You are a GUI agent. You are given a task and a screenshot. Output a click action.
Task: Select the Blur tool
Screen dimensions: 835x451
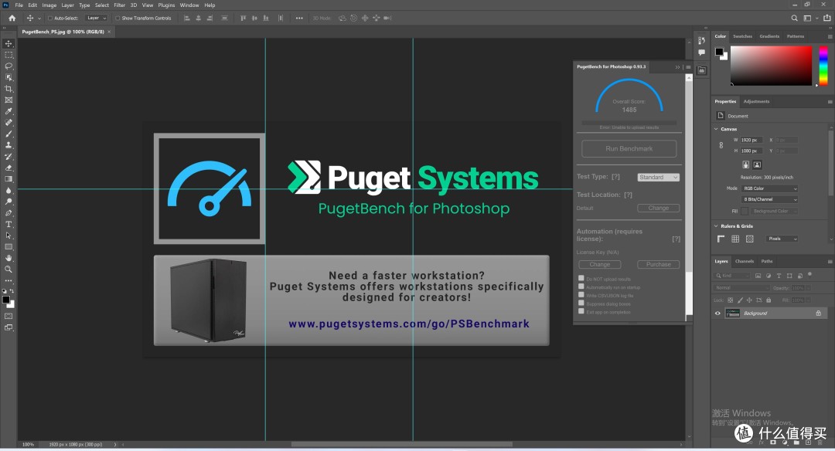click(9, 191)
